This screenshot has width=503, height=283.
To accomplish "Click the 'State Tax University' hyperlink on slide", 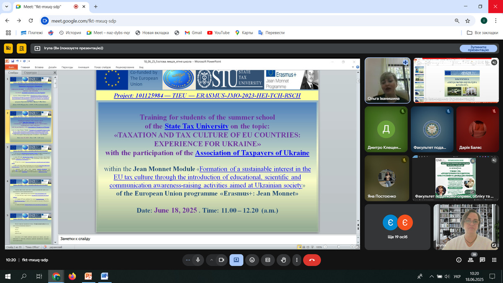I will click(197, 126).
